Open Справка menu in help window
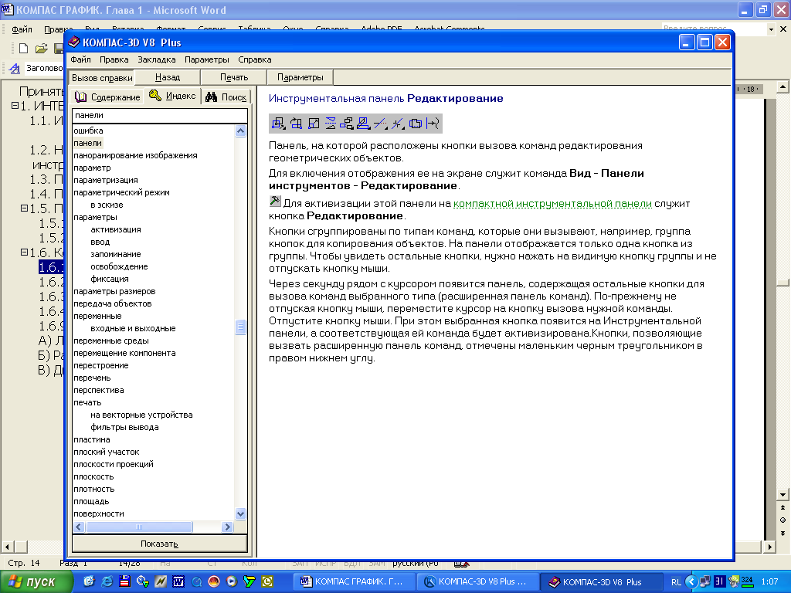 255,59
